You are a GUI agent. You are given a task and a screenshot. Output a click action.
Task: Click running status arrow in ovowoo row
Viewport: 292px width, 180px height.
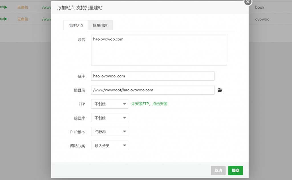pos(5,19)
